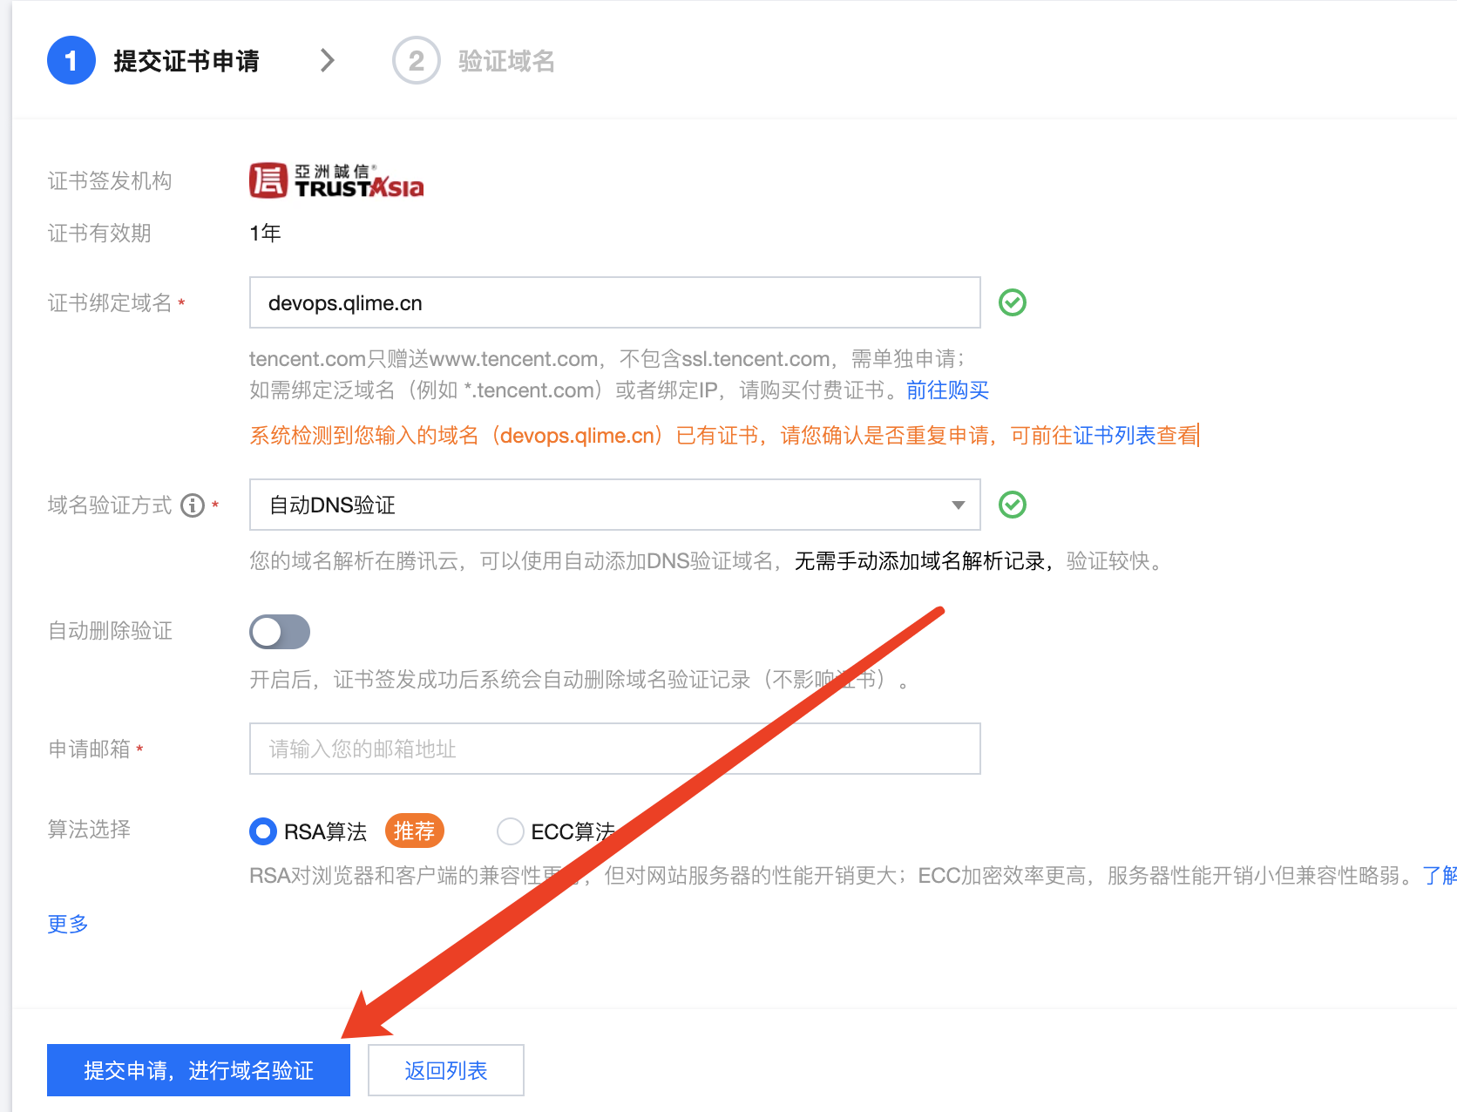Click the 证书有效期 label
The image size is (1457, 1112).
(x=99, y=233)
